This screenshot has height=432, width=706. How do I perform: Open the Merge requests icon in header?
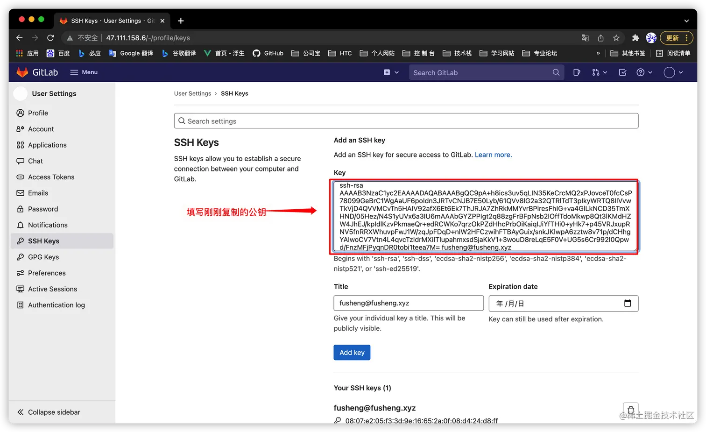pos(595,72)
